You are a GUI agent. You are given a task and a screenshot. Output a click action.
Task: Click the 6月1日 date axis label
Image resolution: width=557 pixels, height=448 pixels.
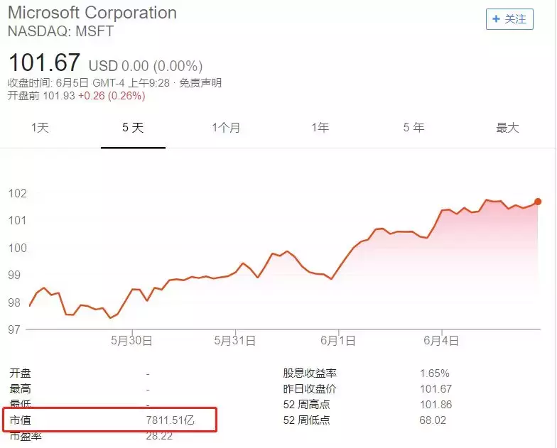(338, 341)
